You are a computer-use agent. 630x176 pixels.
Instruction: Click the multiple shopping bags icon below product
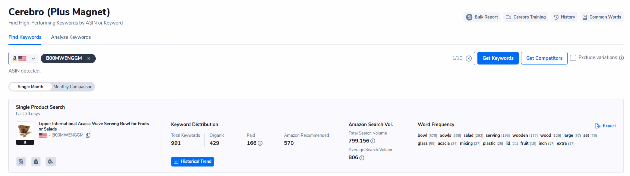point(50,162)
